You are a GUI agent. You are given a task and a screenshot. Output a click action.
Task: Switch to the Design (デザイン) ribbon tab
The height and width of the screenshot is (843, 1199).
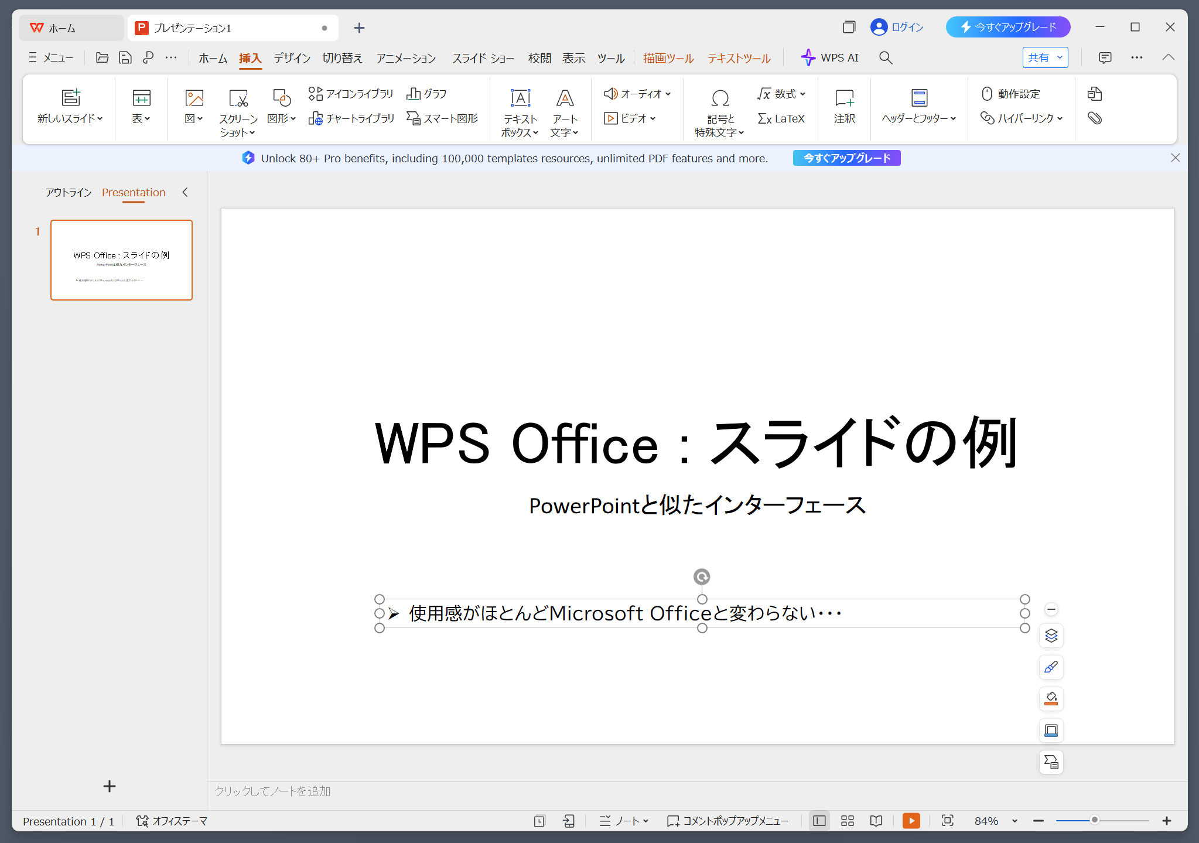[292, 58]
